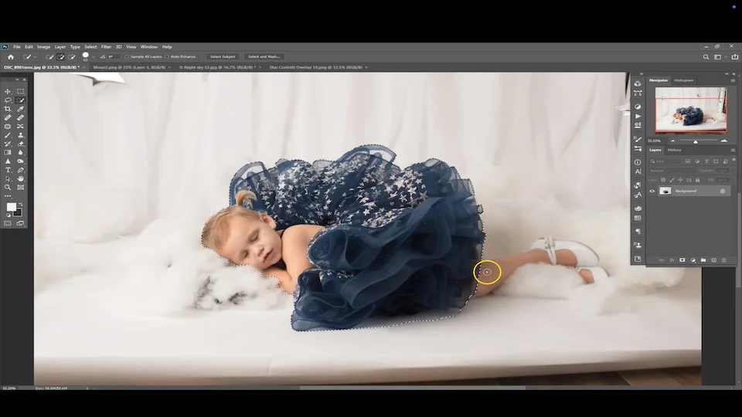Select the Gradient tool

8,152
